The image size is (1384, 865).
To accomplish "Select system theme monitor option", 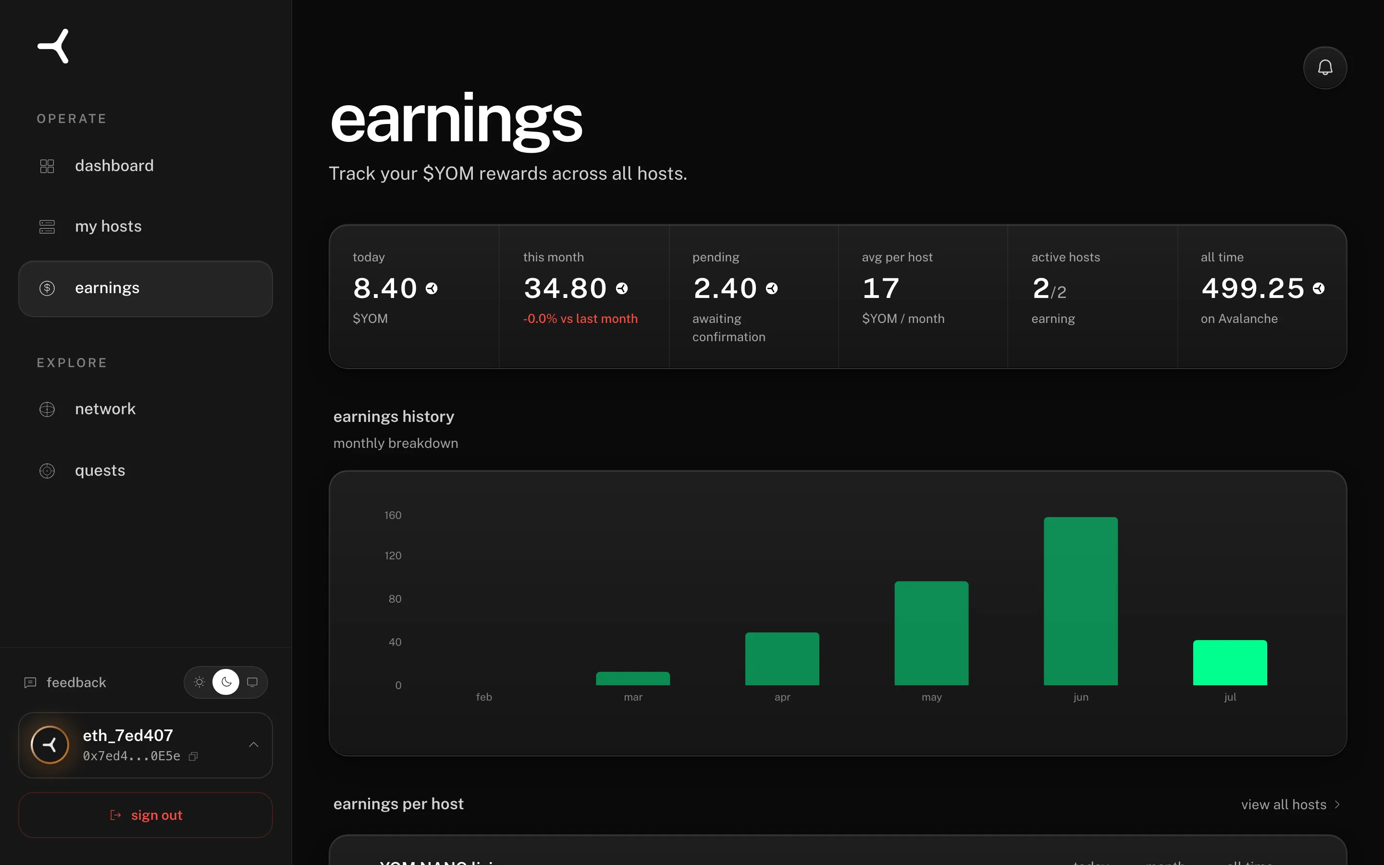I will (x=252, y=682).
